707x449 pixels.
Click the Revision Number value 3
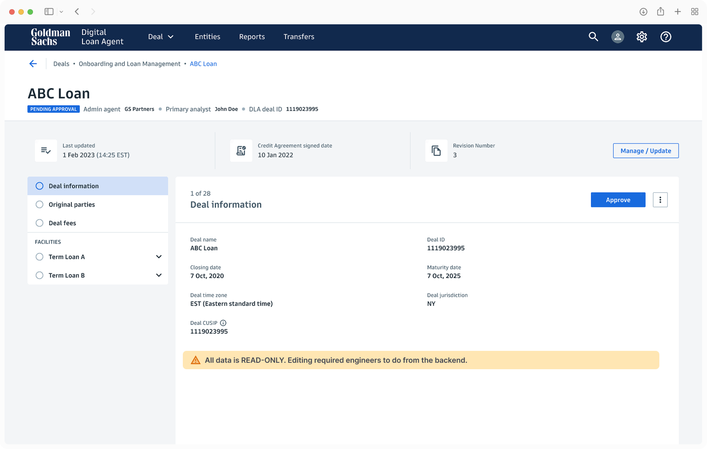pyautogui.click(x=455, y=155)
